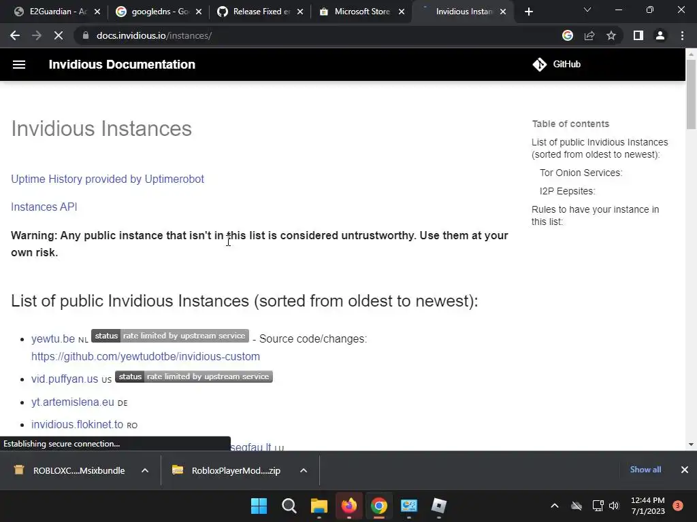Open the yewtu.be instance link
The width and height of the screenshot is (697, 522).
[x=53, y=338]
